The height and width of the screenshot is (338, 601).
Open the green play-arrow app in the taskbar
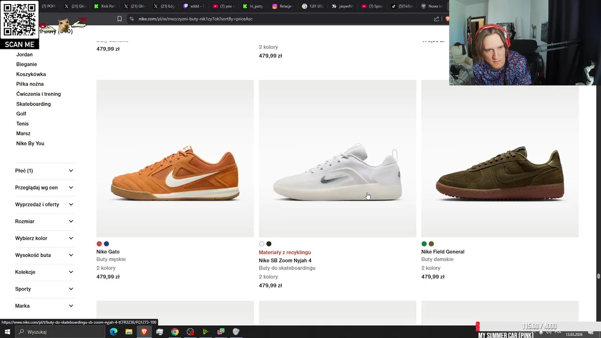[205, 332]
